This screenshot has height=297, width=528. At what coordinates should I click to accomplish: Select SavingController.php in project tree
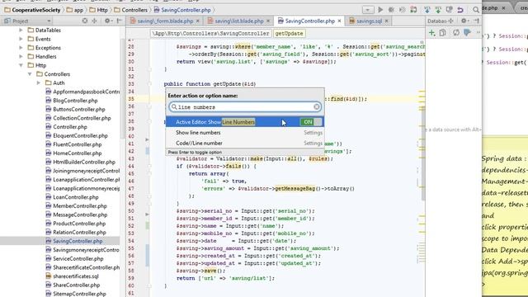tap(78, 241)
